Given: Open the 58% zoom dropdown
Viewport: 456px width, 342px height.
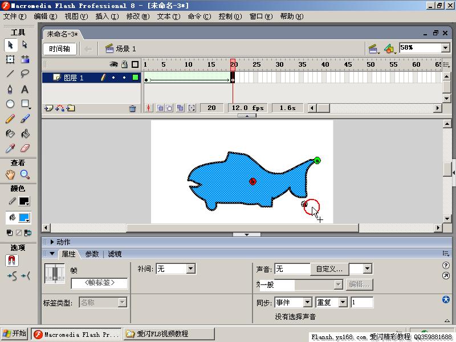Looking at the screenshot, I should (446, 48).
